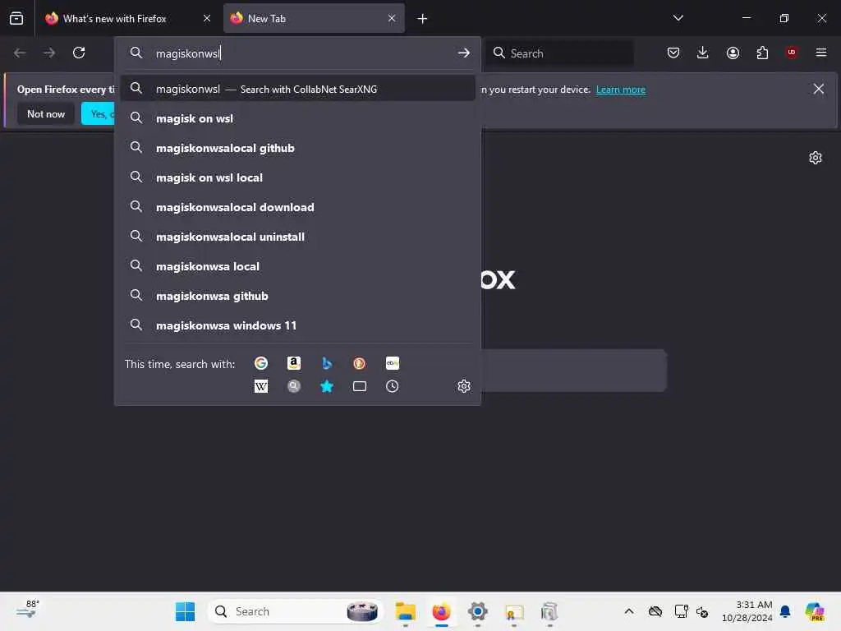The width and height of the screenshot is (841, 631).
Task: Open Copilot preview icon in taskbar
Action: 815,611
